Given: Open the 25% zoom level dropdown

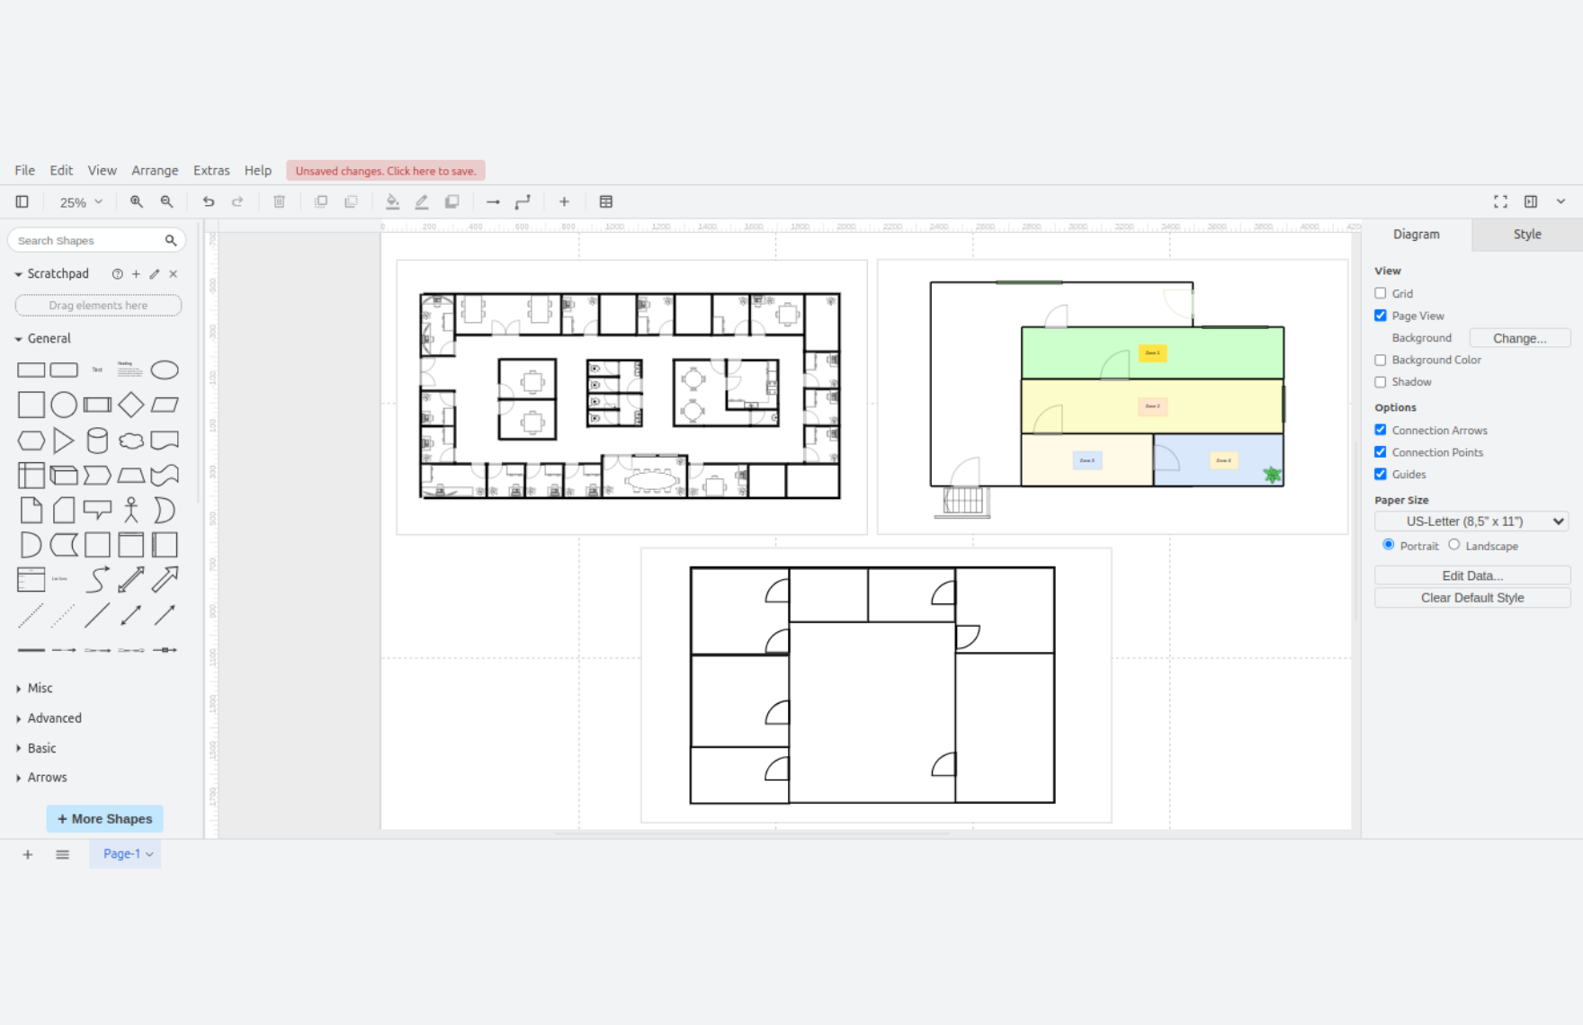Looking at the screenshot, I should coord(80,202).
